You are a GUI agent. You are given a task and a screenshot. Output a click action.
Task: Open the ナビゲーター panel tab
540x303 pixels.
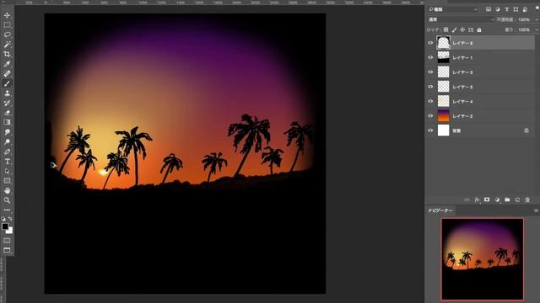click(440, 210)
